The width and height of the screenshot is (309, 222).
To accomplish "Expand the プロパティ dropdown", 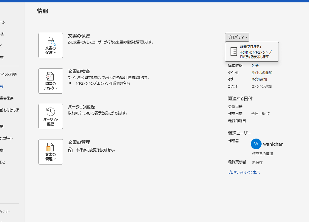I will 237,37.
